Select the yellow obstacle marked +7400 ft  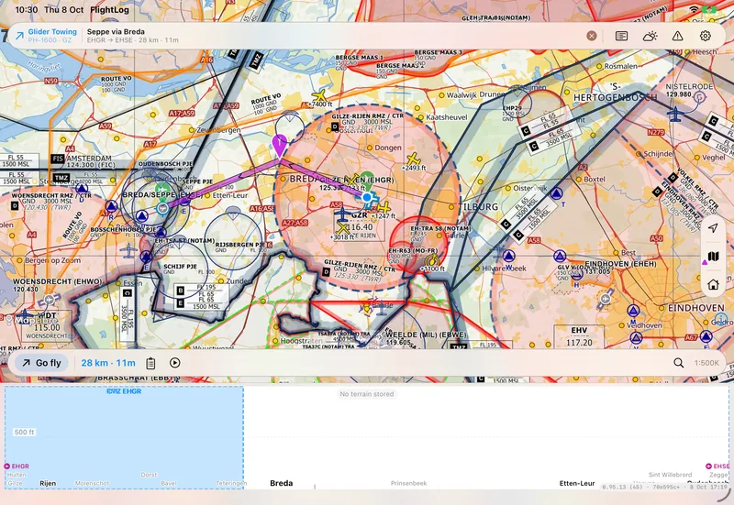[x=319, y=96]
